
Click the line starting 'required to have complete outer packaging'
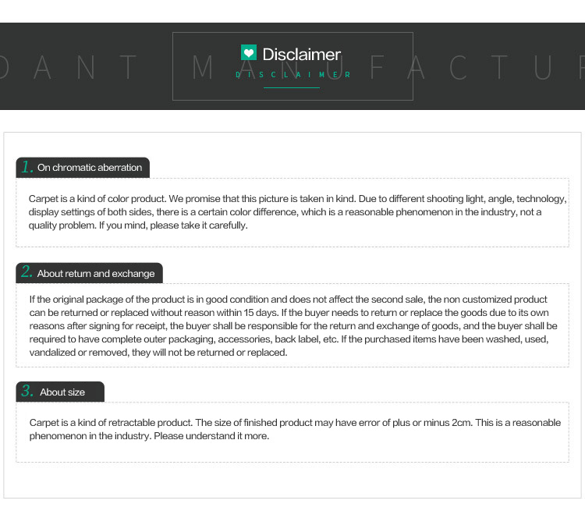(289, 339)
